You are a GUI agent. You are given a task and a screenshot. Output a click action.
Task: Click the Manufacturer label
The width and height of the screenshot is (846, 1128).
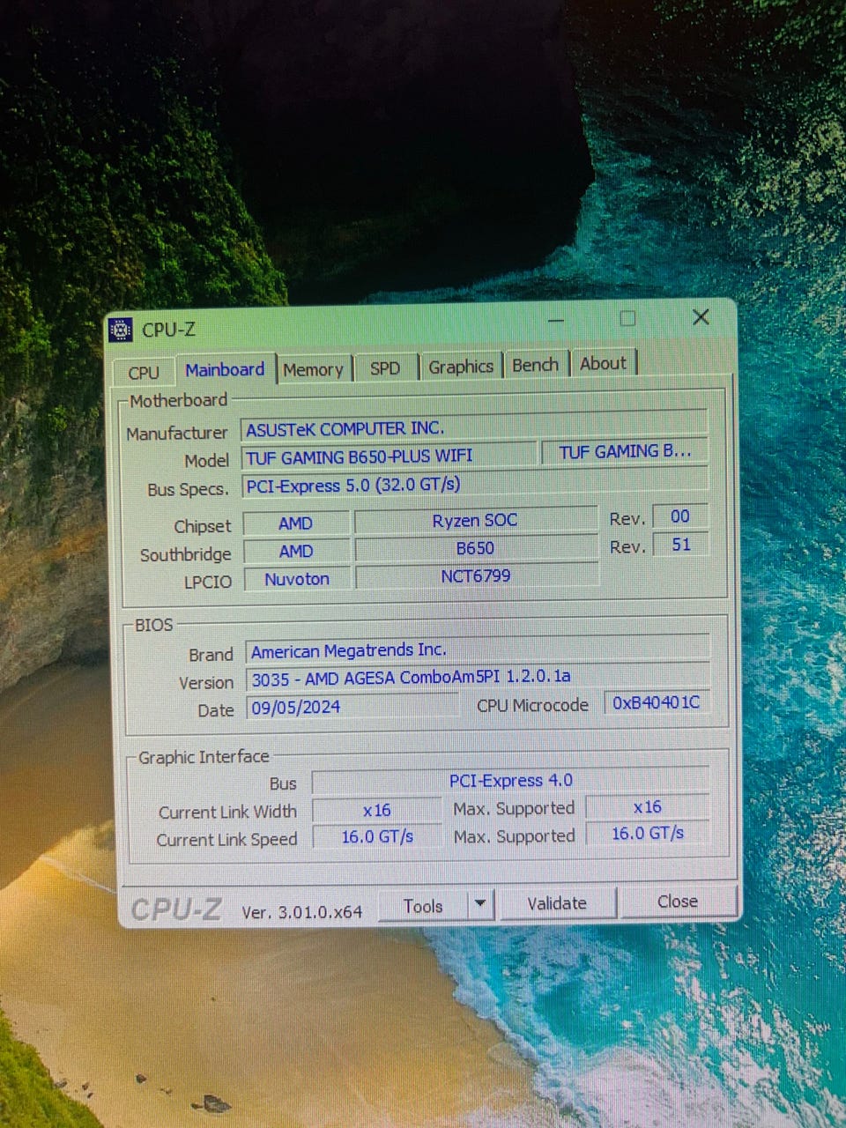(177, 433)
